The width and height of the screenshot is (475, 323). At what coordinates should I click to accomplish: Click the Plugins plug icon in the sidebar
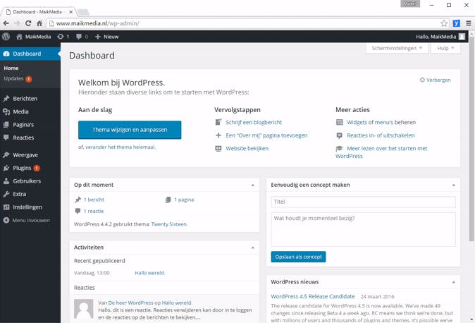click(6, 168)
